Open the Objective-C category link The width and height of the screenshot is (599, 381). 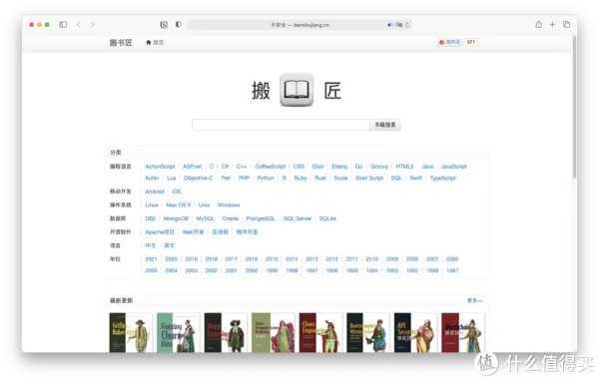coord(199,178)
